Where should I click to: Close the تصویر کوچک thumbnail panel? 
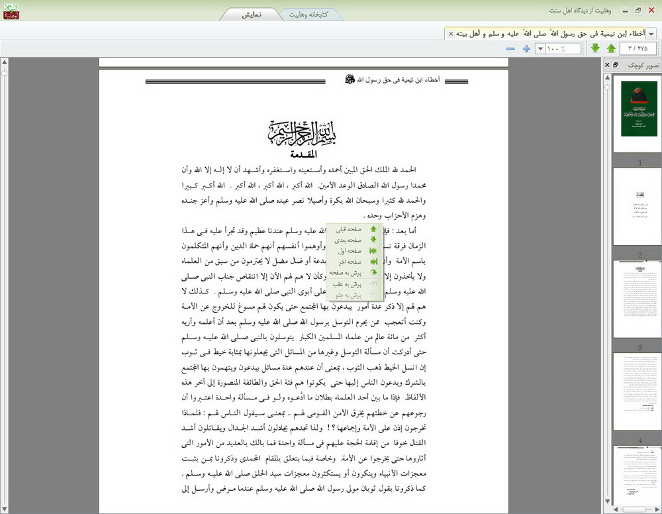coord(607,65)
